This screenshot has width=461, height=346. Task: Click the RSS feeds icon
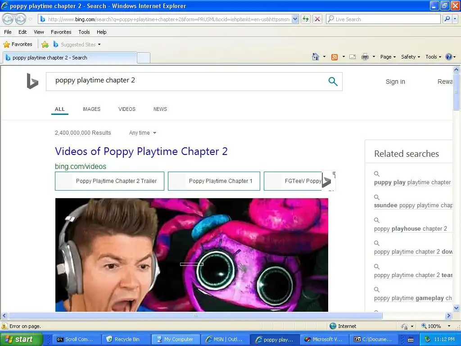(334, 57)
